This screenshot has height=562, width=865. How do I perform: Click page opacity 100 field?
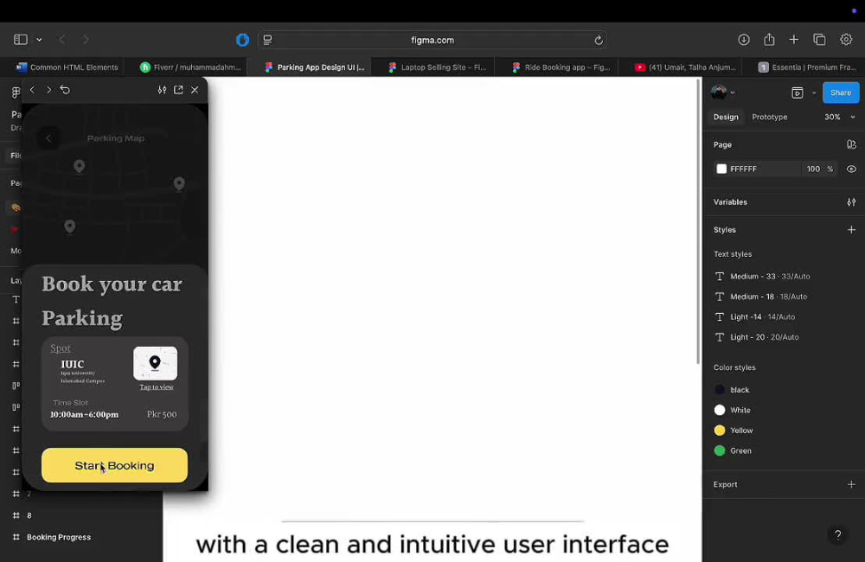pos(813,169)
